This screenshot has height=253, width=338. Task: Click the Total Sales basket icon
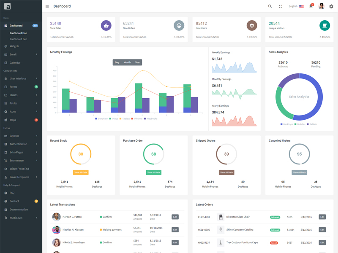click(106, 26)
